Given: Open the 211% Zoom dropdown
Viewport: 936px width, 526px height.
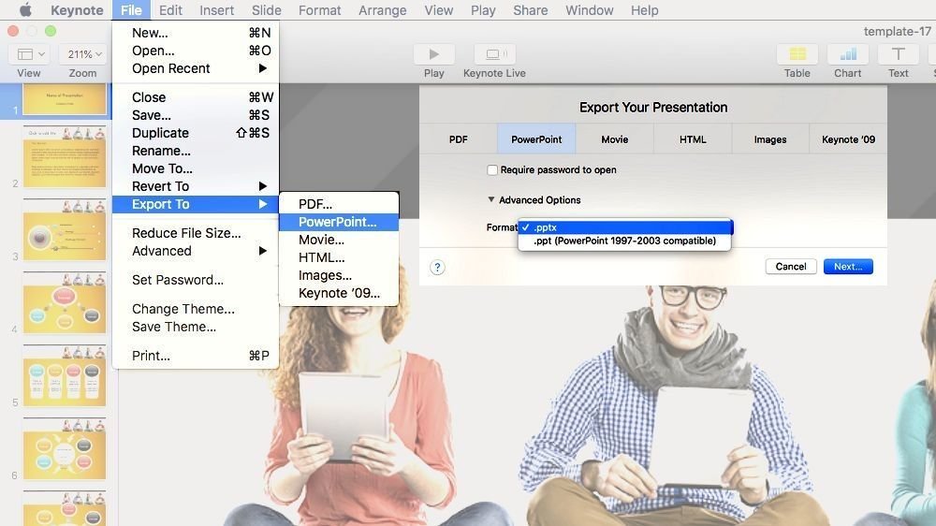Looking at the screenshot, I should (83, 54).
